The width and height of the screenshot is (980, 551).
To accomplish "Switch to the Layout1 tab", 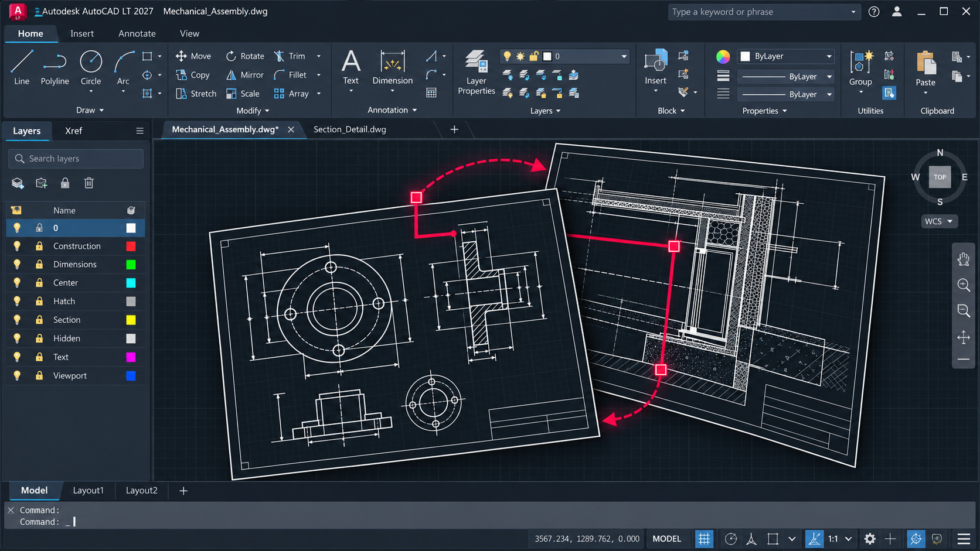I will click(x=88, y=491).
